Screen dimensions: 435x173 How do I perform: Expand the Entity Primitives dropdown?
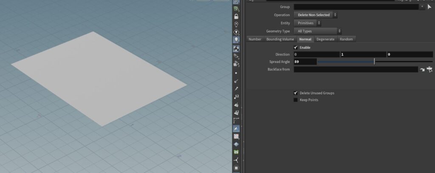[x=307, y=23]
